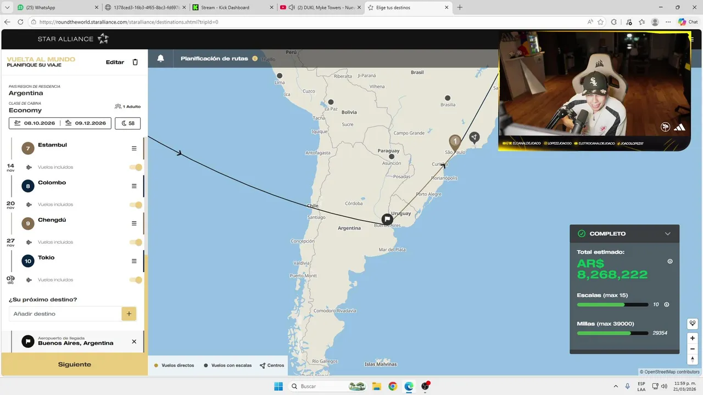The image size is (703, 395).
Task: Open the drag handle menu for Tokio
Action: pyautogui.click(x=134, y=261)
